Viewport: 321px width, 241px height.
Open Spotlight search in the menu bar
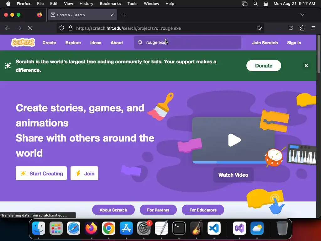pyautogui.click(x=255, y=4)
